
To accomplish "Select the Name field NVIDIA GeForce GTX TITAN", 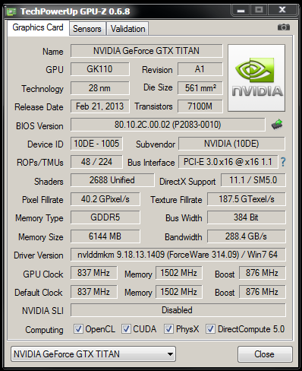I will (x=146, y=51).
